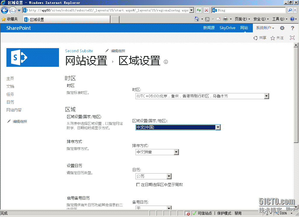Click top 编辑链接 pencil link
Viewport: 299px width, 217px height.
pyautogui.click(x=115, y=51)
